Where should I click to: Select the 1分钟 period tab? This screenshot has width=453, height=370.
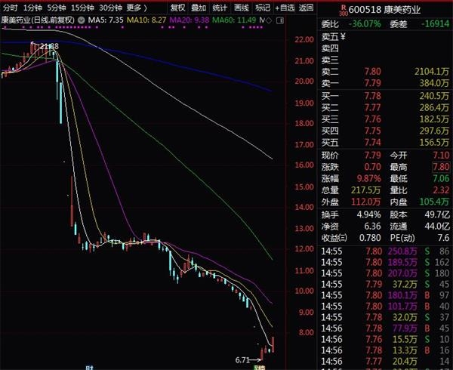(32, 8)
